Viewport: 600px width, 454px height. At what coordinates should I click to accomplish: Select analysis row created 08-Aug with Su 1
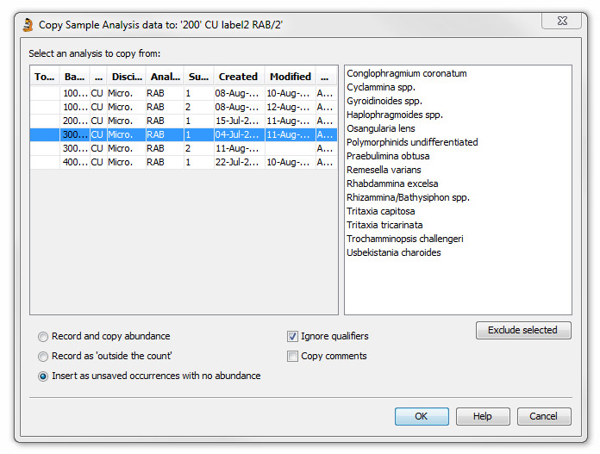[184, 93]
